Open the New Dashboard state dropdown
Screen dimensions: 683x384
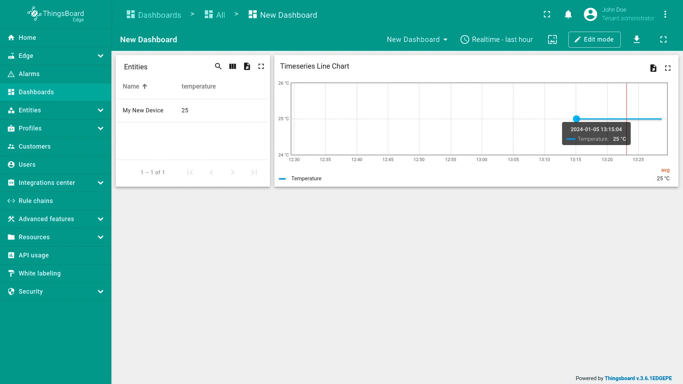[x=417, y=39]
